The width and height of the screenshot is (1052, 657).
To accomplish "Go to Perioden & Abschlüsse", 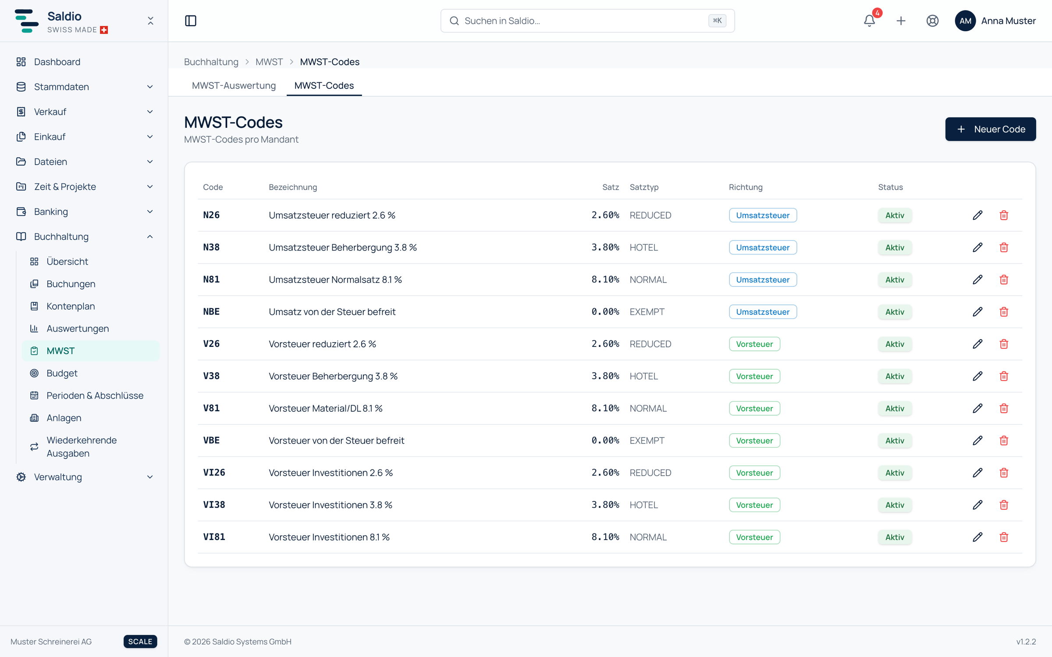I will 91,396.
